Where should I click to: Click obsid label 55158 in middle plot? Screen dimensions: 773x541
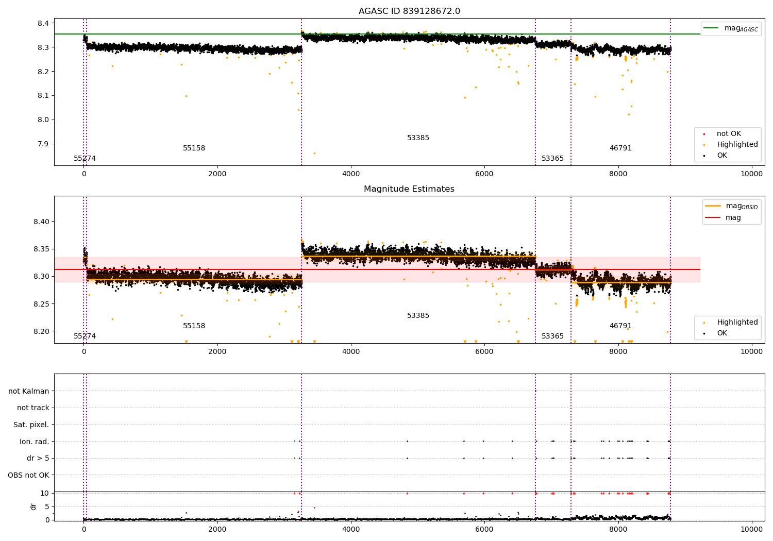pos(194,326)
